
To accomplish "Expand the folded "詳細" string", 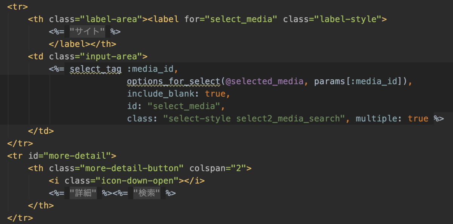I will 83,193.
